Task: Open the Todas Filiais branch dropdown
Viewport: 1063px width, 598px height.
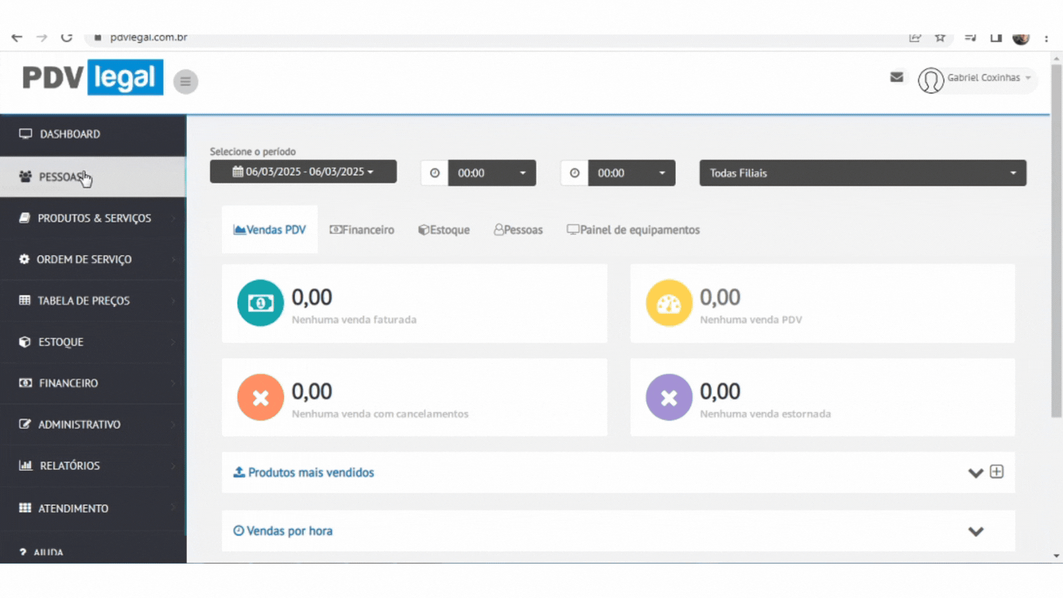Action: [862, 173]
